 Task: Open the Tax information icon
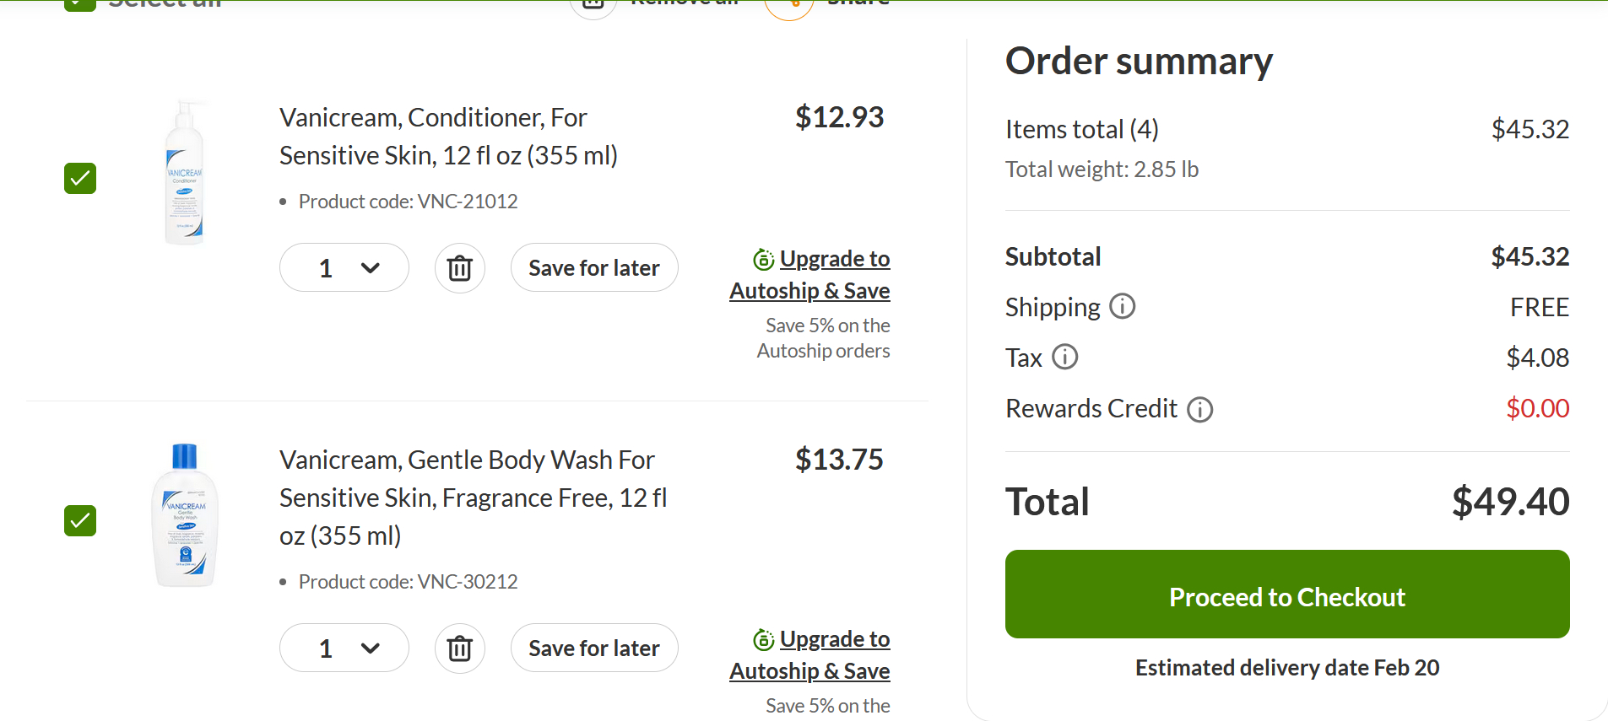(x=1064, y=357)
